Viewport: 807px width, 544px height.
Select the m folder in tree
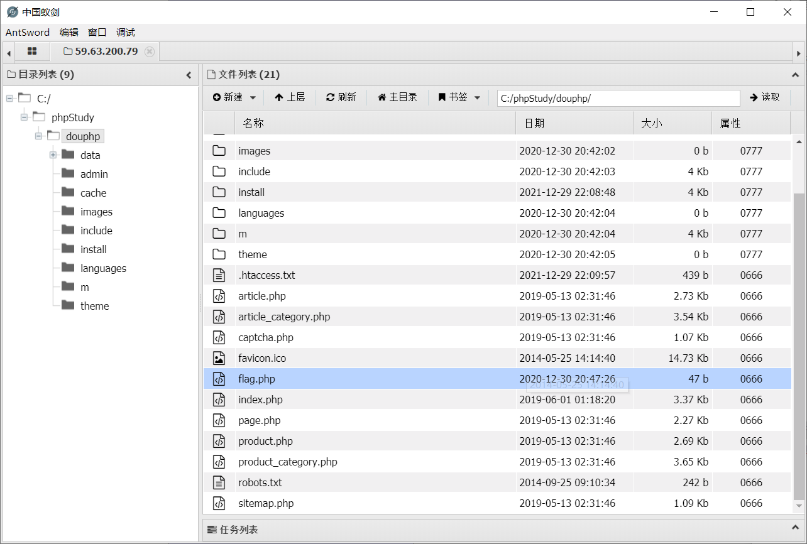84,287
